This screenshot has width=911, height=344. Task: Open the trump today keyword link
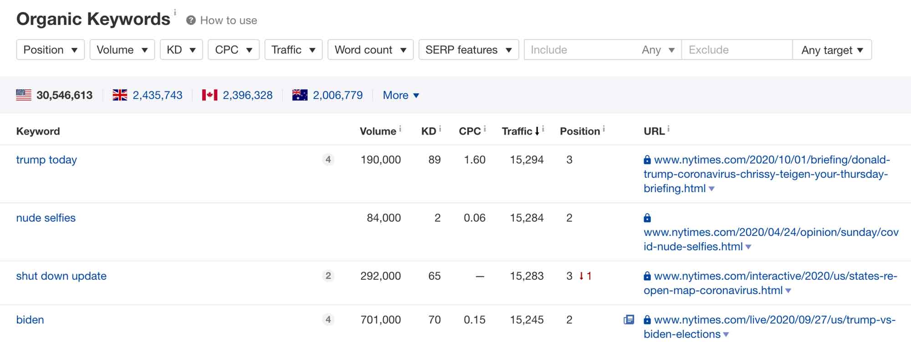coord(46,160)
